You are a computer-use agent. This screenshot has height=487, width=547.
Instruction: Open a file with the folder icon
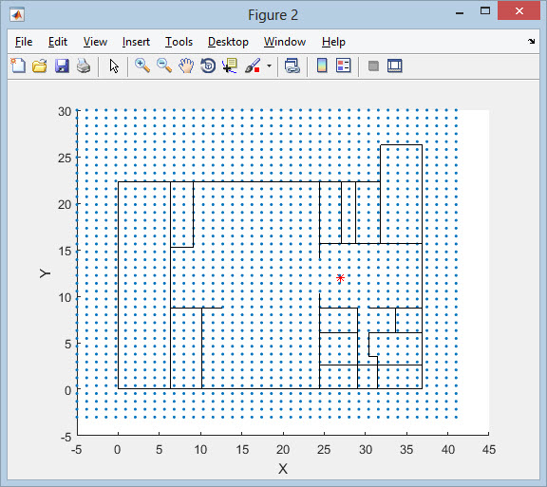point(40,66)
